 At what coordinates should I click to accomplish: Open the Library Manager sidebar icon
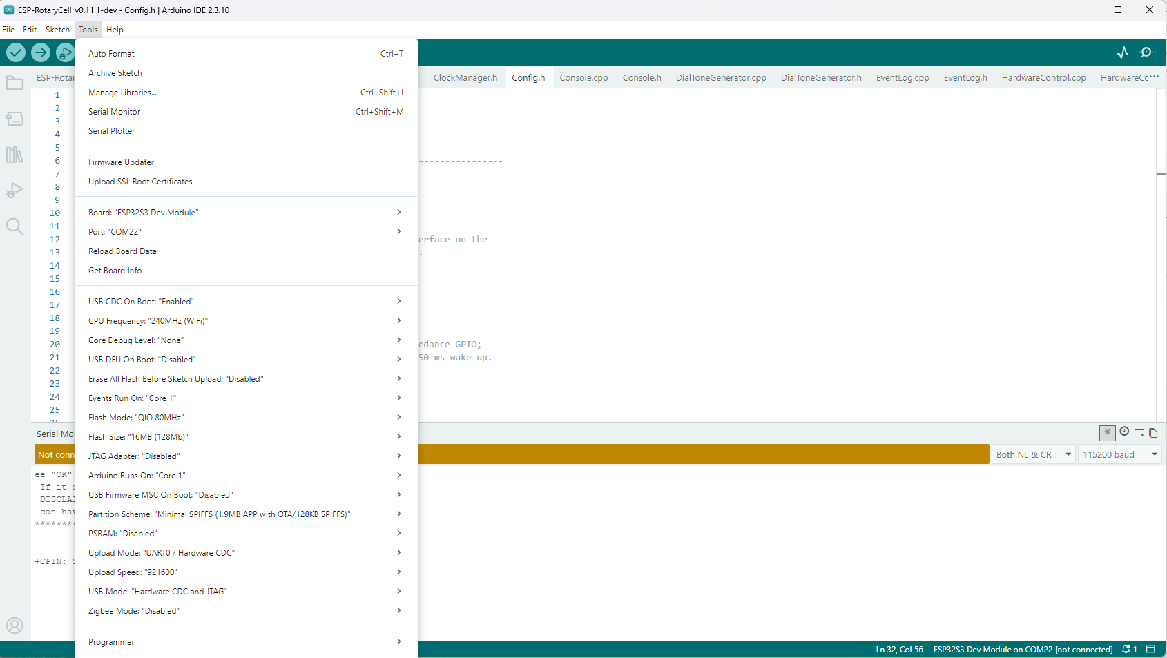(x=15, y=155)
